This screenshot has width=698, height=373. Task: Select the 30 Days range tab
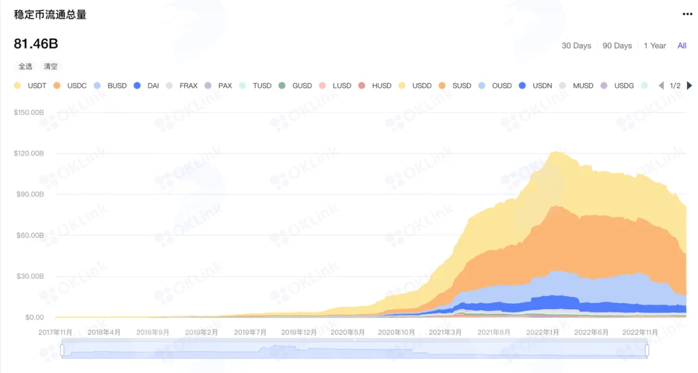point(576,46)
